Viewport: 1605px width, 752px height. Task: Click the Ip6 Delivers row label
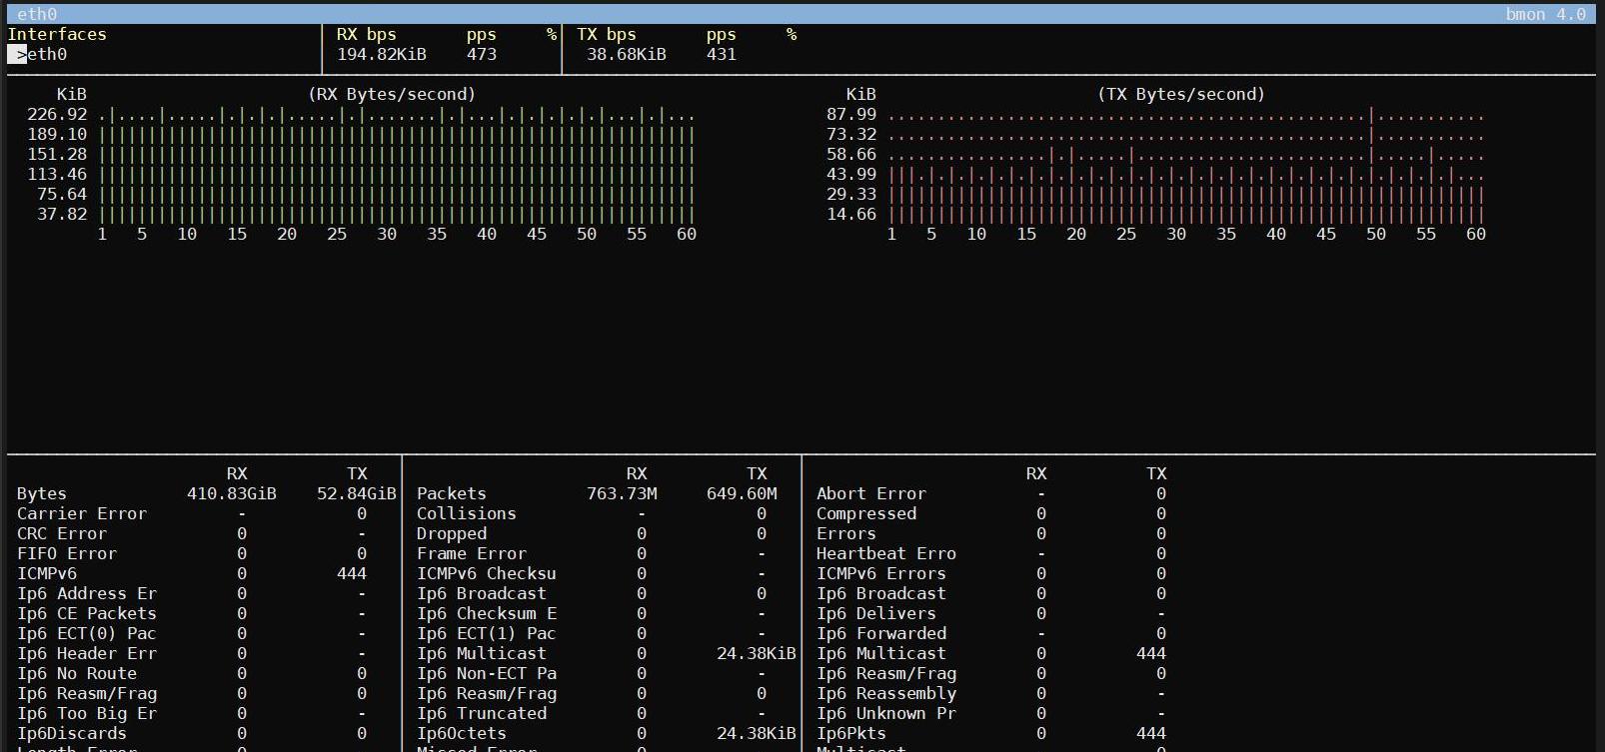(x=876, y=613)
